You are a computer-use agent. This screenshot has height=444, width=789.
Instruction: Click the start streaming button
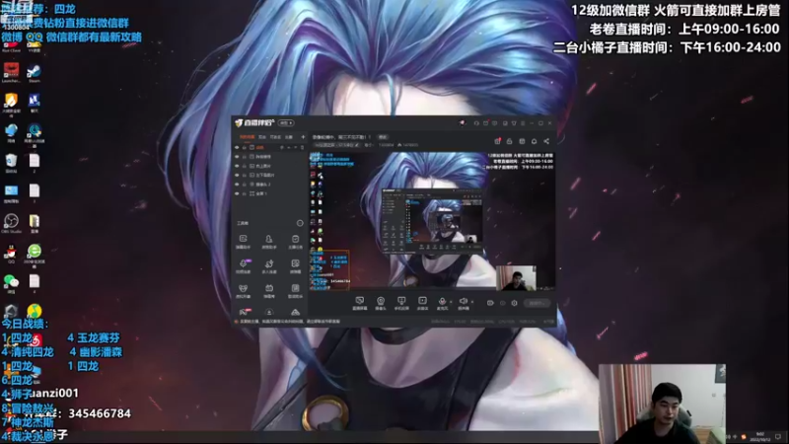[x=537, y=303]
